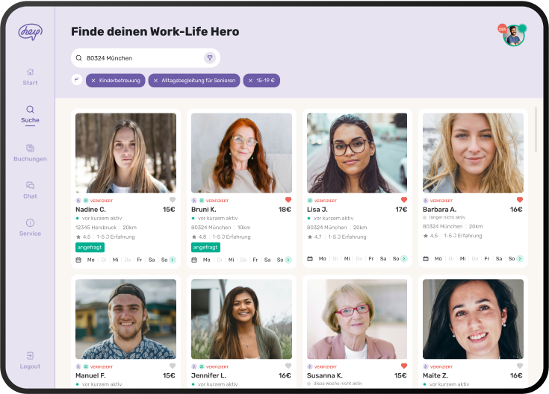Viewport: 549px width, 394px height.
Task: Click the red notification badge on avatar
Action: (502, 29)
